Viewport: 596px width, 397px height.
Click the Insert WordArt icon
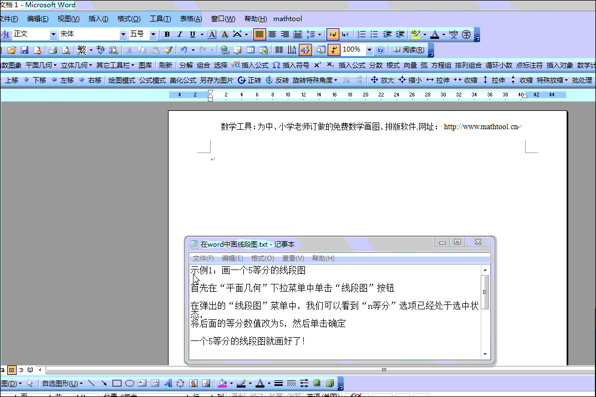point(169,383)
